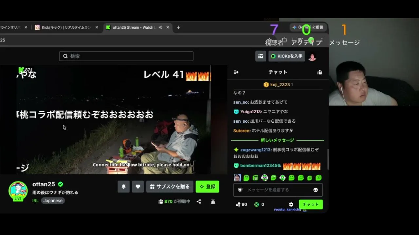Show the chat members list icon
This screenshot has height=235, width=419.
click(x=320, y=72)
